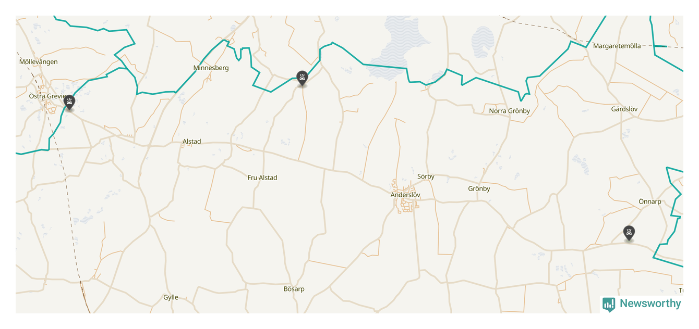Select the Gärdslöv place label
This screenshot has height=329, width=699.
[624, 109]
